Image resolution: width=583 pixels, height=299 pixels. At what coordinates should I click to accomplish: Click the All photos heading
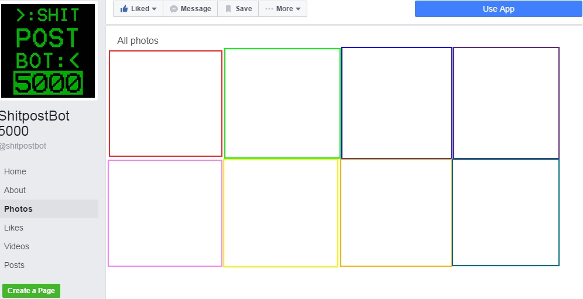[x=138, y=40]
